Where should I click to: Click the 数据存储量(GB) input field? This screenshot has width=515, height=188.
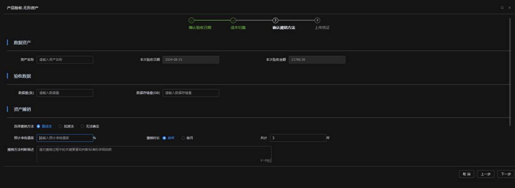(x=191, y=93)
